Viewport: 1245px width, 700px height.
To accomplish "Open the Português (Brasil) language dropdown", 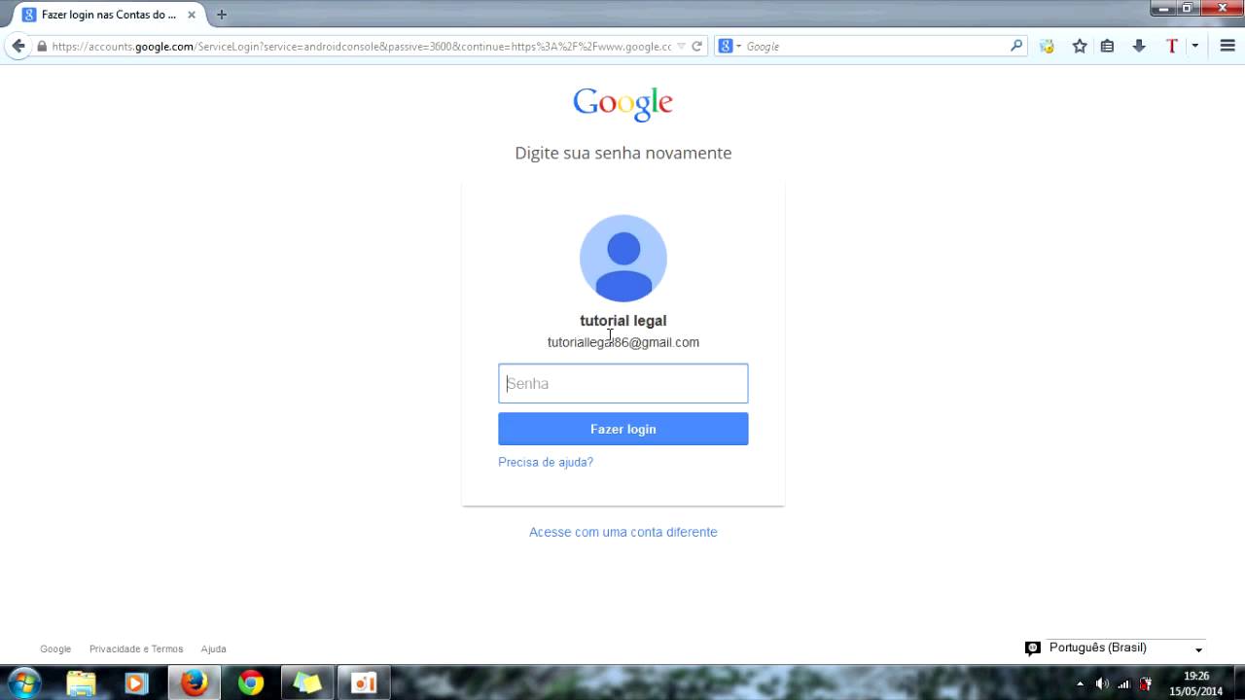I will [1126, 648].
